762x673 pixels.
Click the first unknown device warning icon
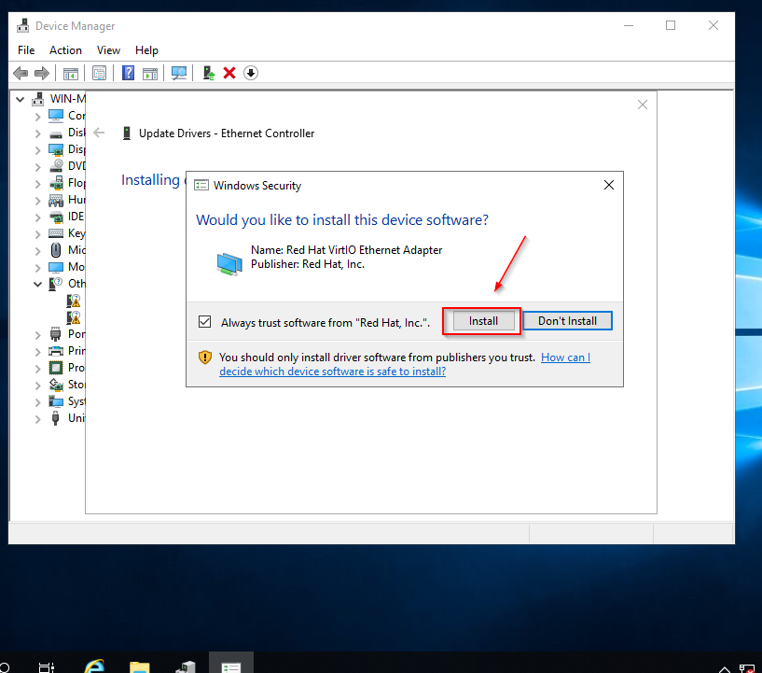pyautogui.click(x=74, y=301)
